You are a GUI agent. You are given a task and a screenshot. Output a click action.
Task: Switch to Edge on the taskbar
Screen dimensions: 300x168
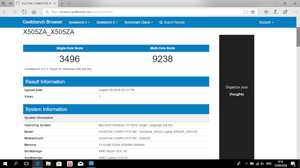click(x=37, y=164)
